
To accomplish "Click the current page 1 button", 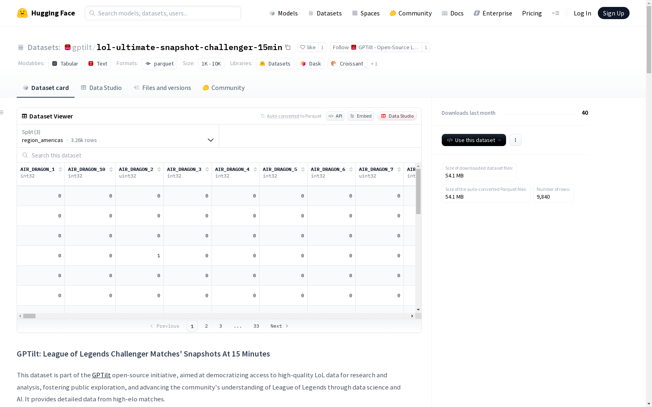I will pos(192,326).
